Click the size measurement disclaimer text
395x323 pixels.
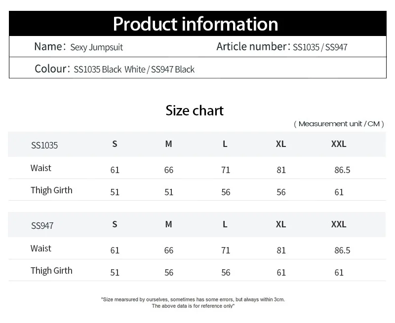[193, 302]
